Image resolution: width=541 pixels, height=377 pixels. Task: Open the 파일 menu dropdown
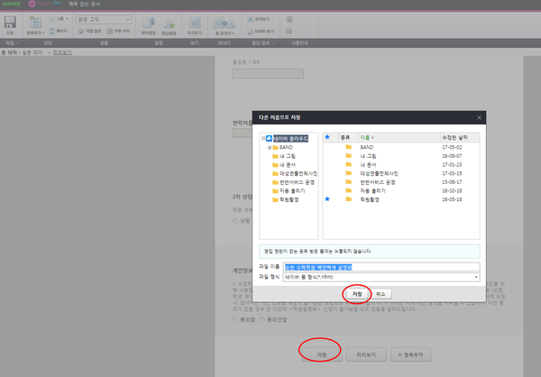pyautogui.click(x=12, y=43)
